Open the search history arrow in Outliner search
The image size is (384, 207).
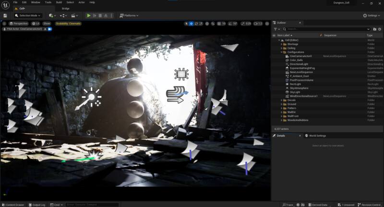coord(368,29)
